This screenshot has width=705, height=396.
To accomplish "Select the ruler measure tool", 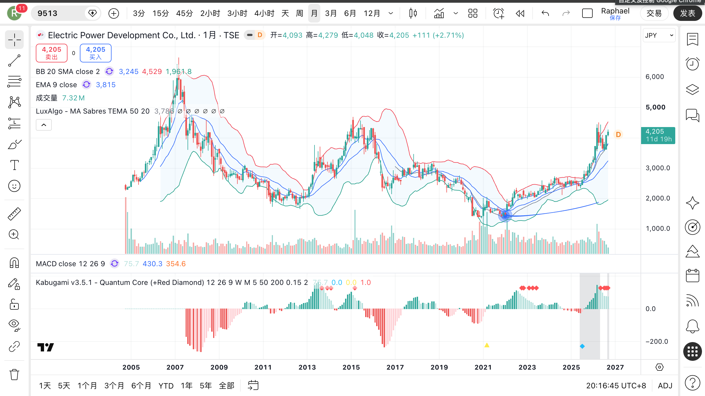I will (x=14, y=214).
